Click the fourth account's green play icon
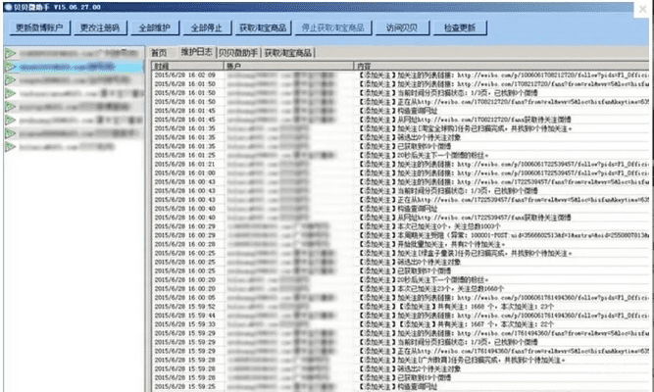Image resolution: width=654 pixels, height=392 pixels. tap(11, 93)
